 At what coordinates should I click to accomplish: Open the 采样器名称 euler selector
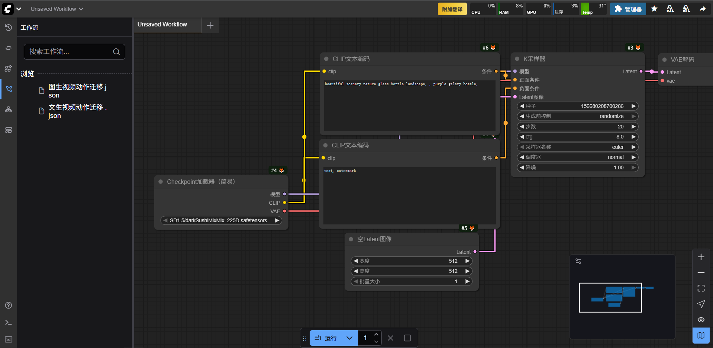pos(577,147)
